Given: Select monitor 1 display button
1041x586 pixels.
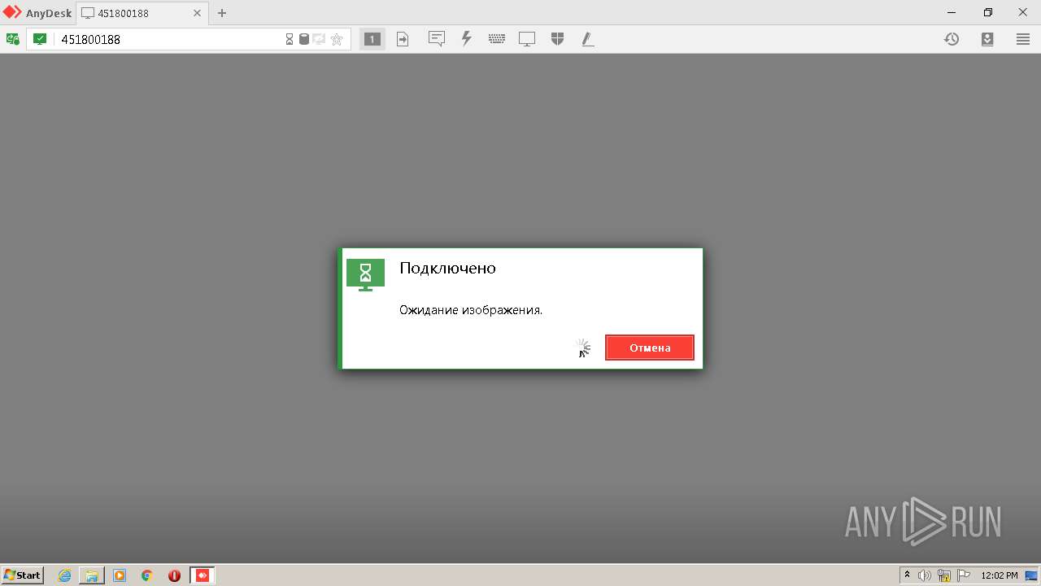Looking at the screenshot, I should pos(372,39).
